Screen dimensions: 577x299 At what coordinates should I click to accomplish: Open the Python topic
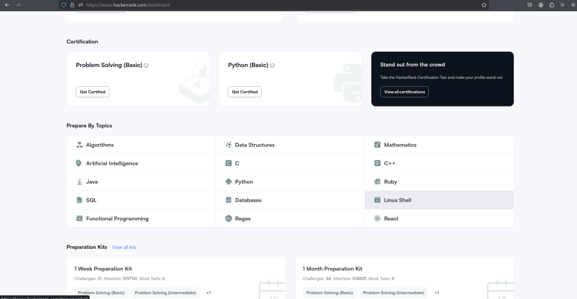290,182
